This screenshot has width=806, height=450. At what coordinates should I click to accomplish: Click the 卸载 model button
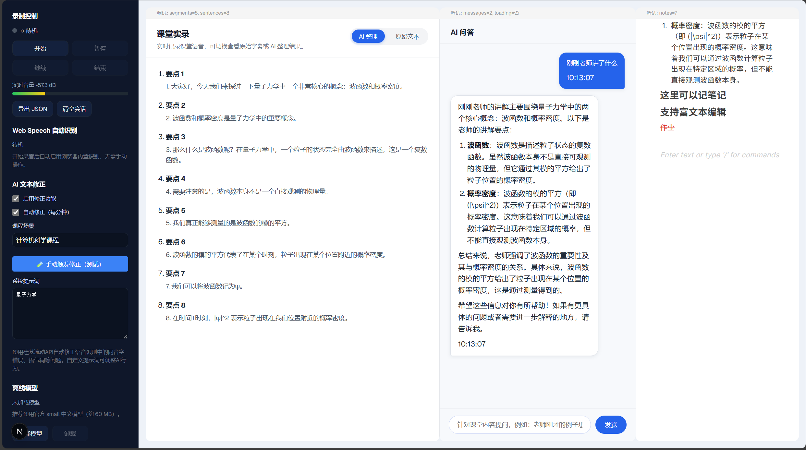pyautogui.click(x=70, y=433)
